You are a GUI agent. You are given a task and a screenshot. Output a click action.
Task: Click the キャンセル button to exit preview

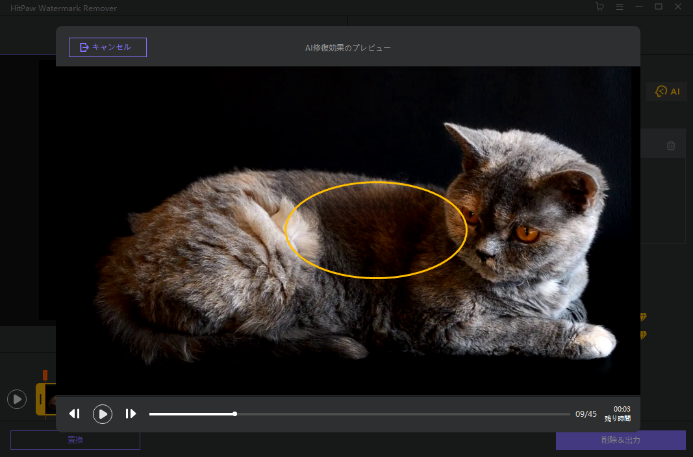pyautogui.click(x=108, y=47)
